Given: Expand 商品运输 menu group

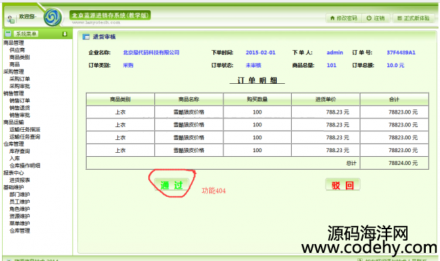Looking at the screenshot, I should [14, 122].
